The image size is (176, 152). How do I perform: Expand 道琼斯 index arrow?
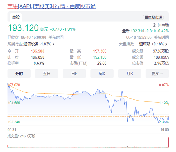pyautogui.click(x=167, y=44)
